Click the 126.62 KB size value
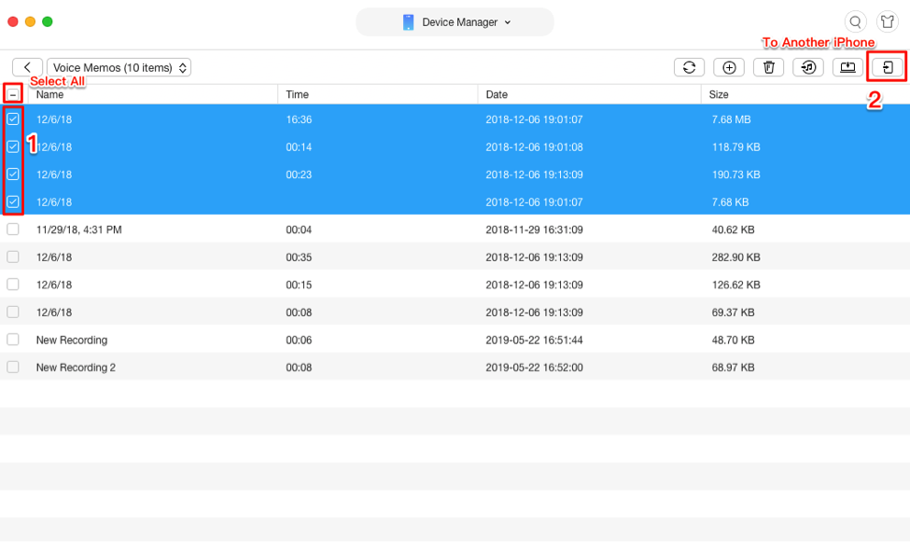This screenshot has width=910, height=542. (735, 285)
